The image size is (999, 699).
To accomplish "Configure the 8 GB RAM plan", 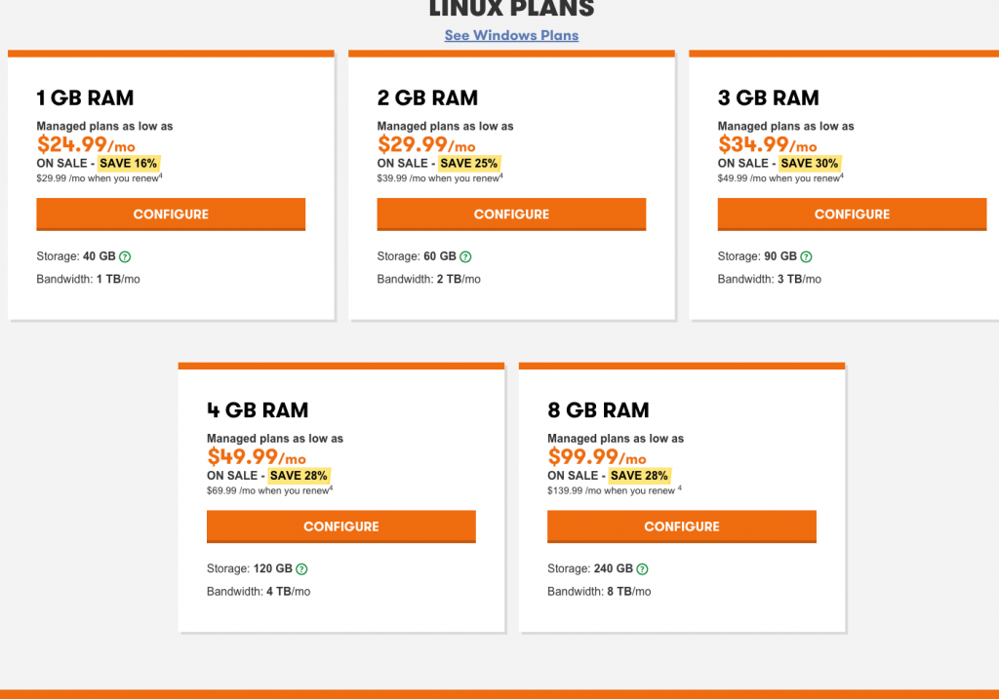I will tap(681, 526).
